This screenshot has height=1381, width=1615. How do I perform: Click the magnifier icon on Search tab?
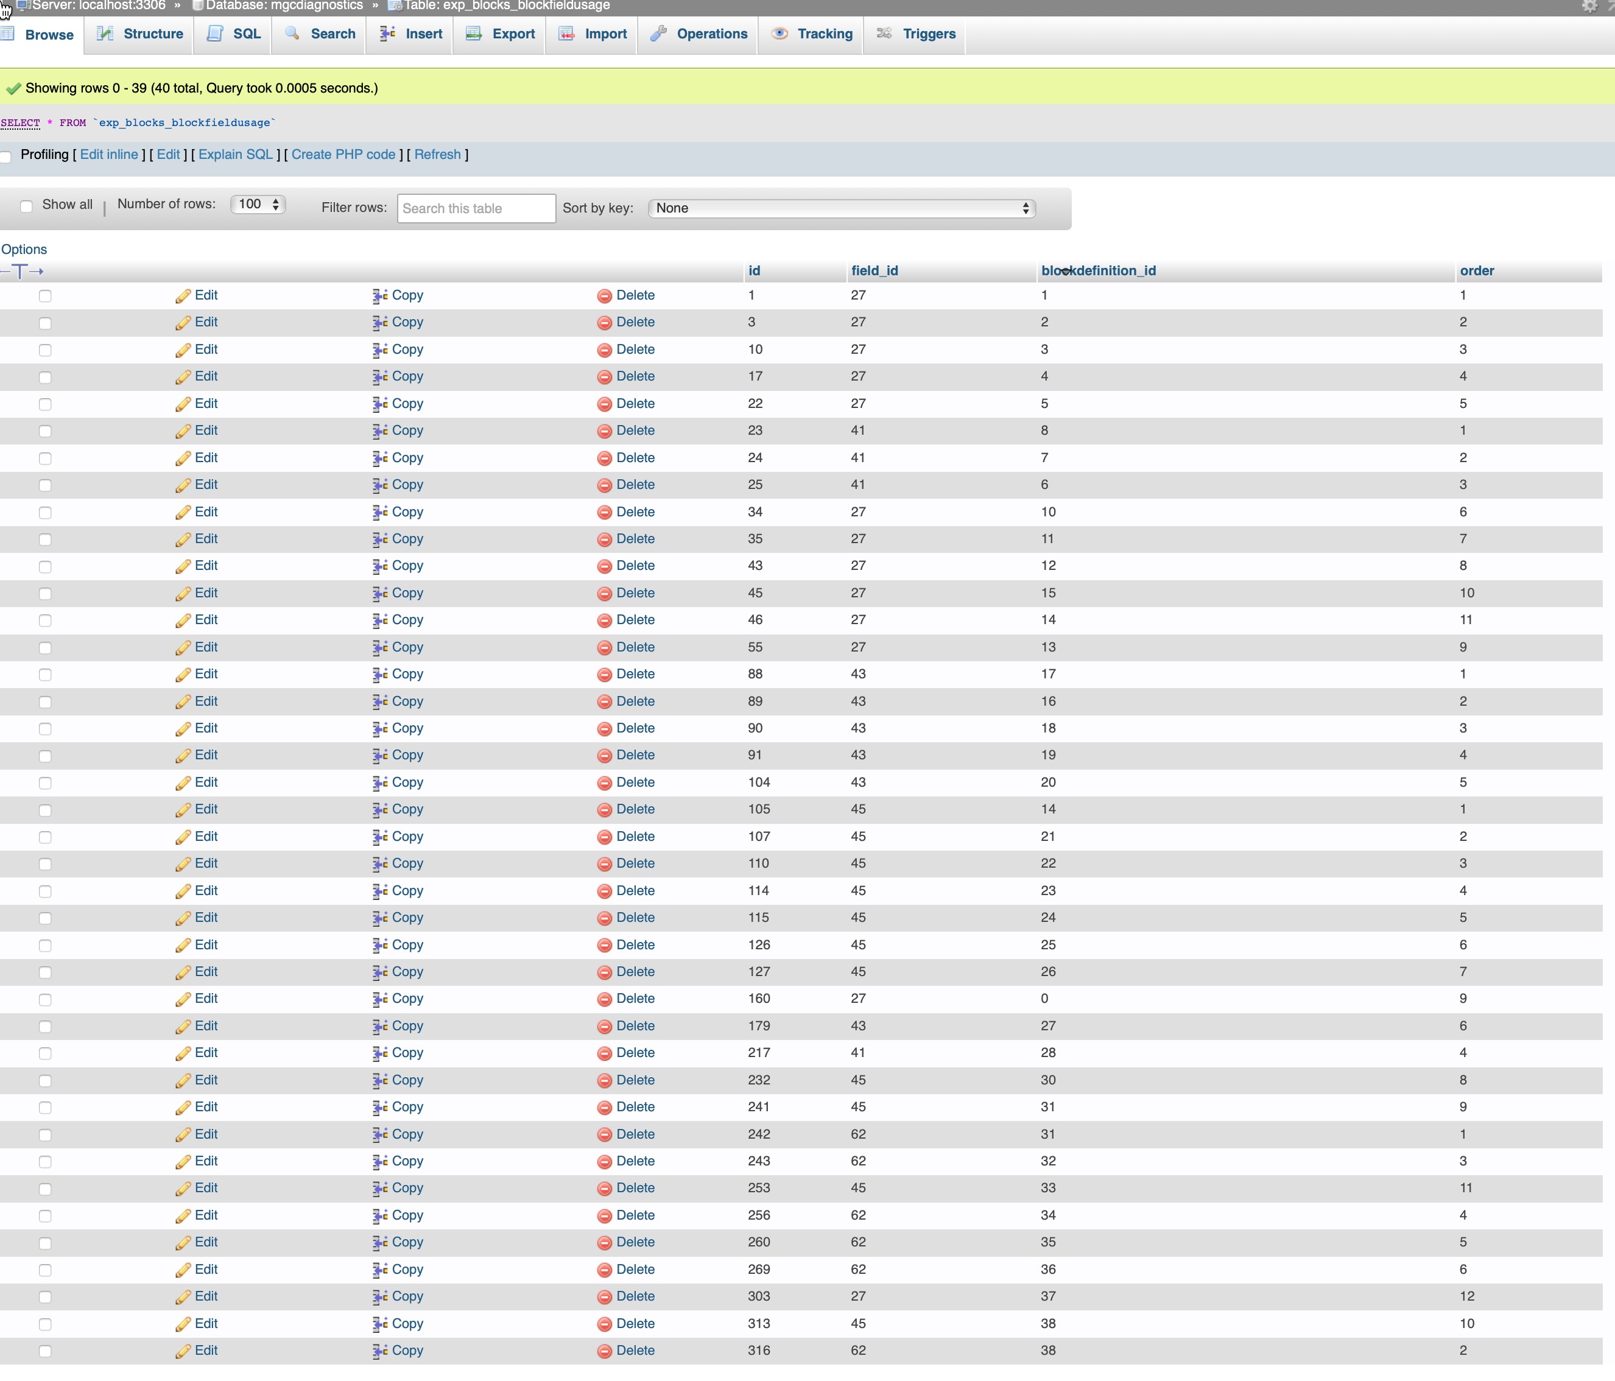tap(292, 33)
